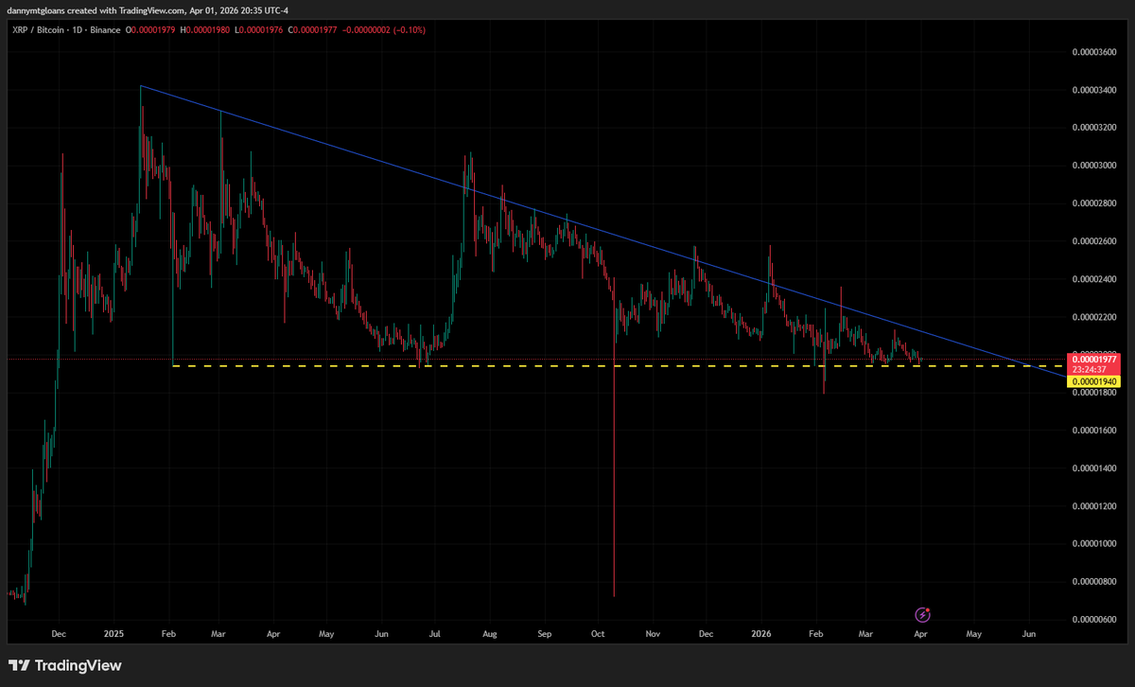The image size is (1135, 687).
Task: Click the red current price label 0.00001977
Action: (x=1095, y=360)
